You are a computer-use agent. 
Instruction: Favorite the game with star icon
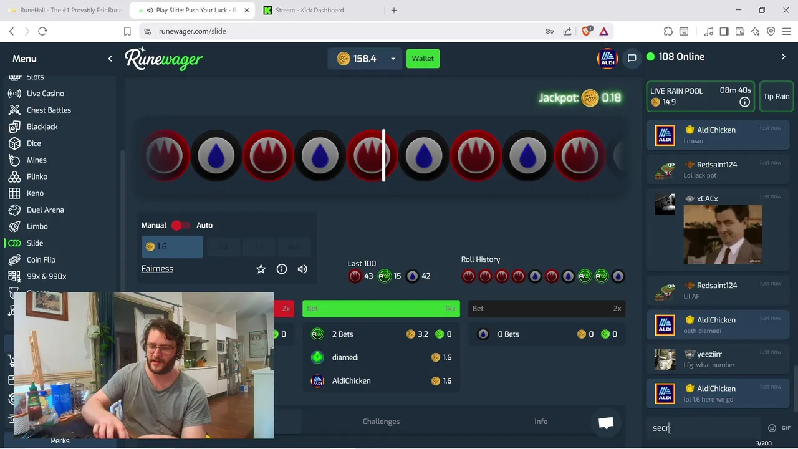261,269
